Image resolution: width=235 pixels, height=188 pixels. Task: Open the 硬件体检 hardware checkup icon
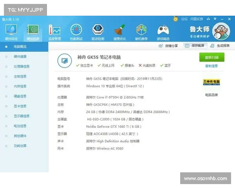[11, 32]
